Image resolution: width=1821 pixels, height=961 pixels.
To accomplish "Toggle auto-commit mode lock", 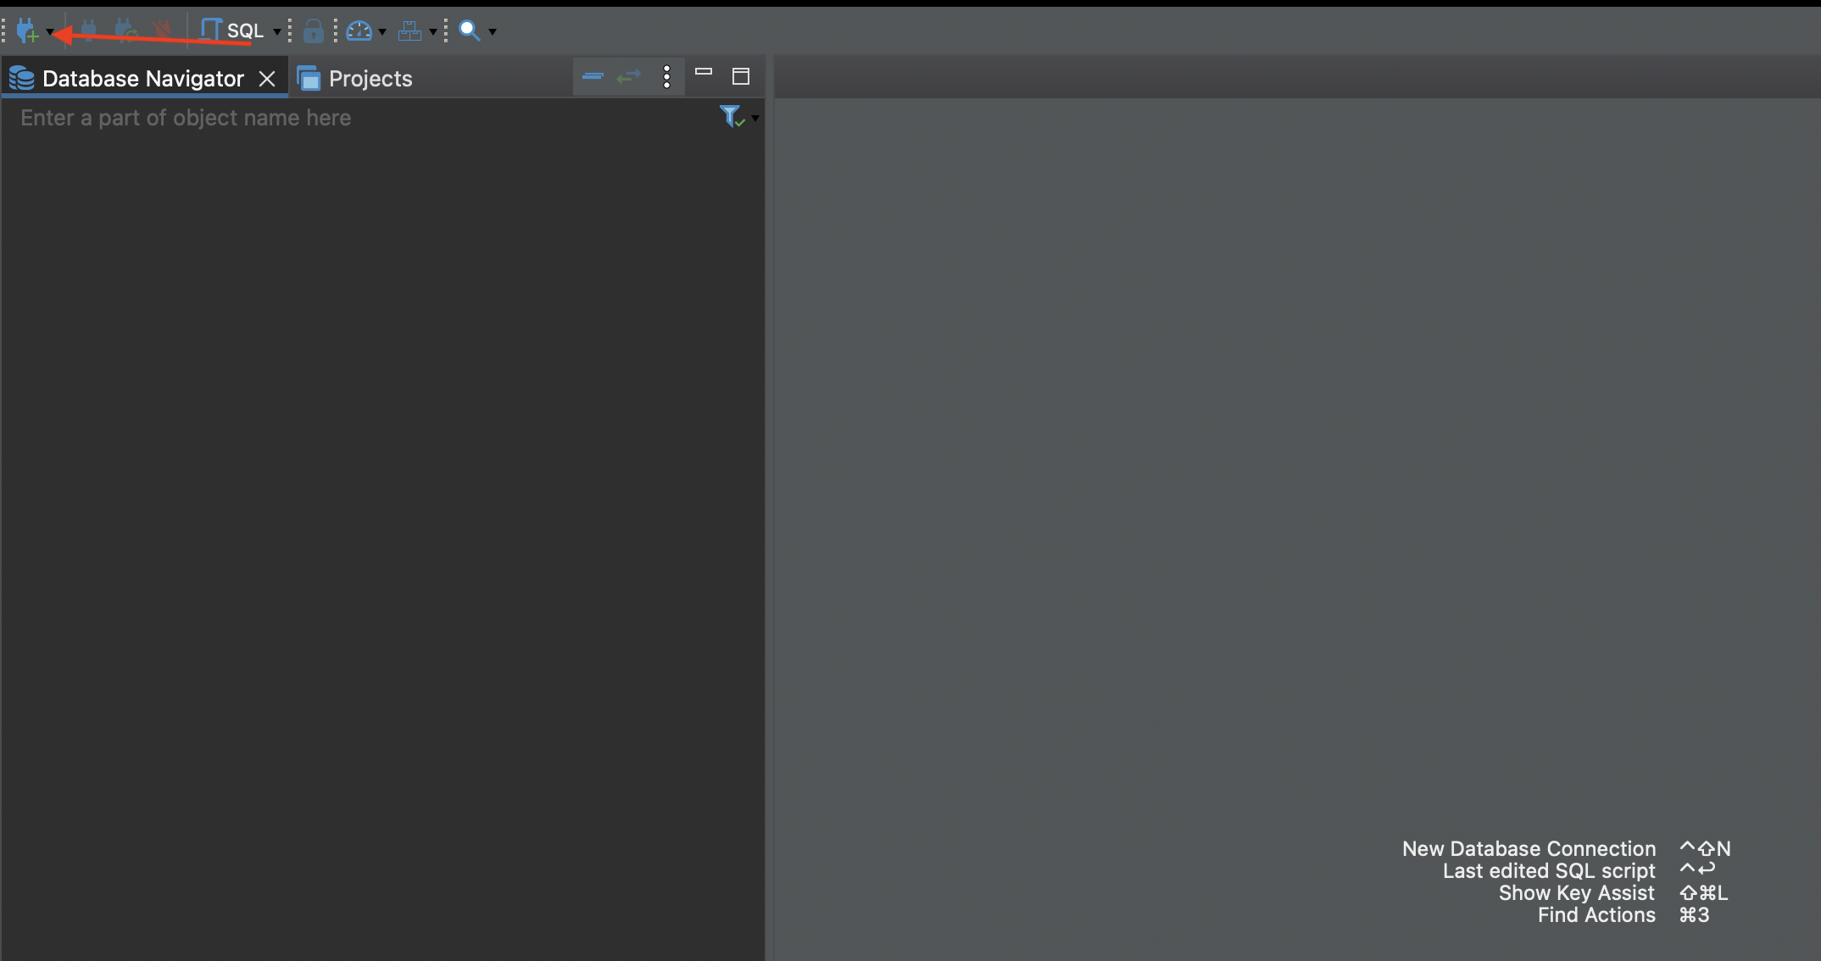I will [313, 31].
